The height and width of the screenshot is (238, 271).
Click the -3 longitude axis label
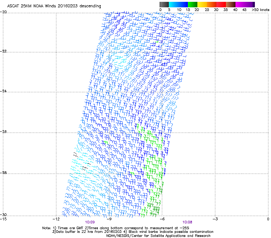click(x=215, y=219)
